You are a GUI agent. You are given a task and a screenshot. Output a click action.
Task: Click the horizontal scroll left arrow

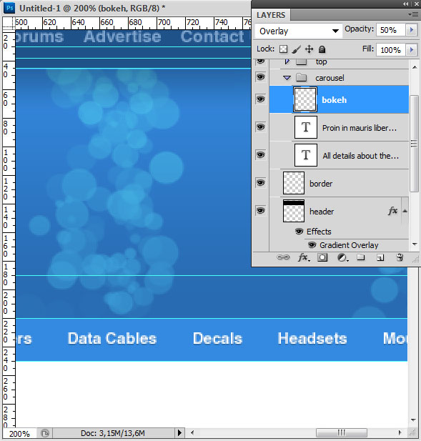tap(192, 432)
